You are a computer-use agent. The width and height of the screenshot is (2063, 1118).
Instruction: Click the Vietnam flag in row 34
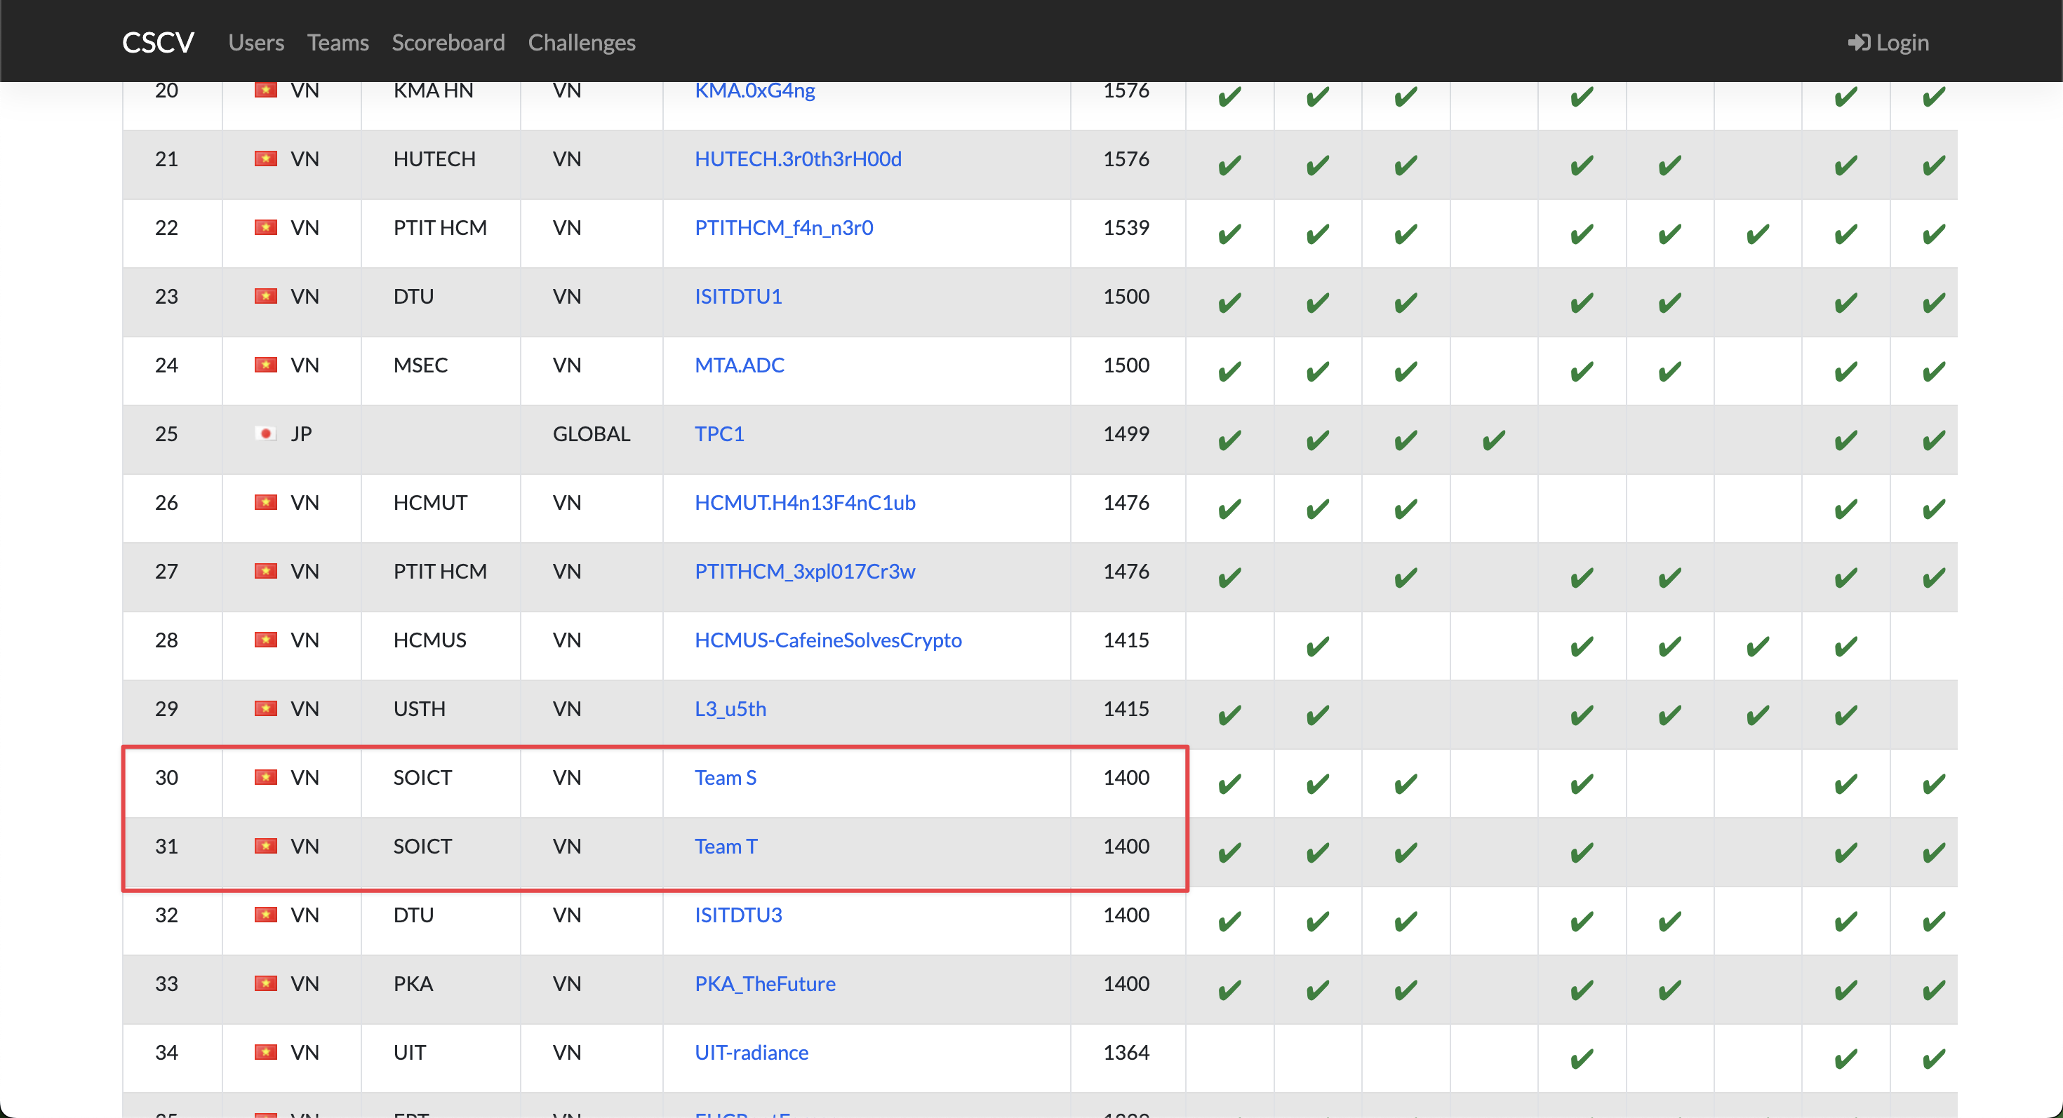click(265, 1052)
